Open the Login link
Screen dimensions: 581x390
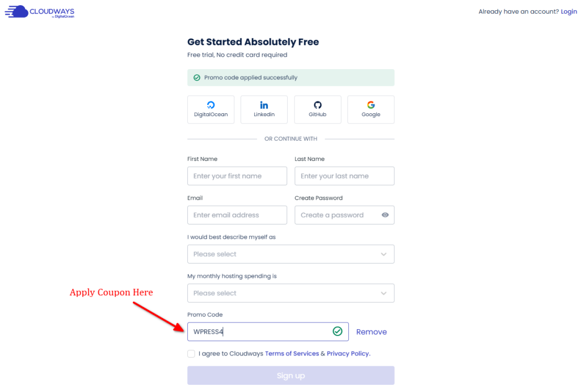[569, 12]
